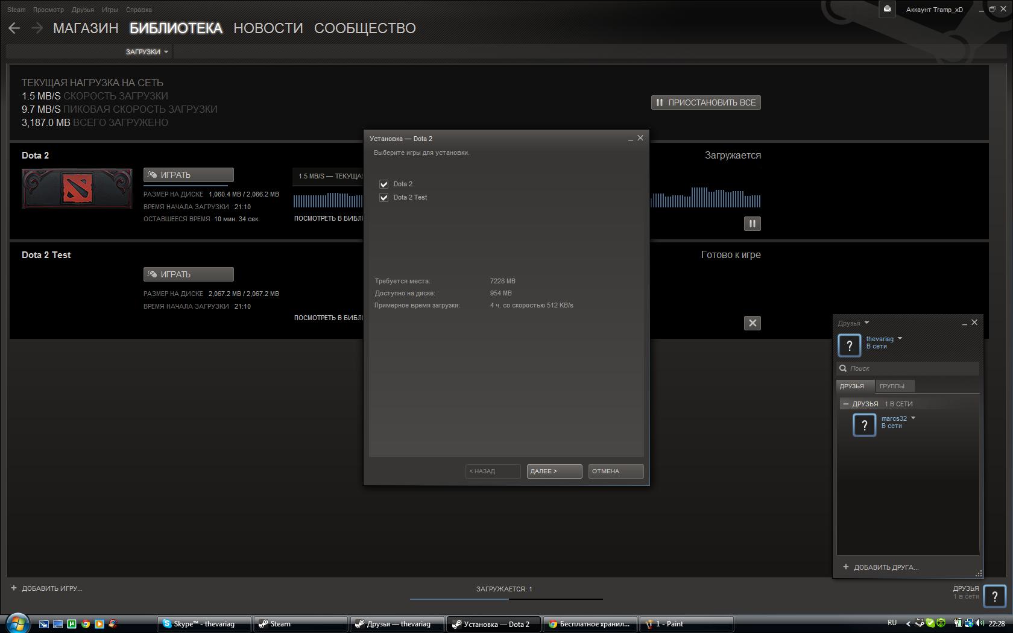The image size is (1013, 633).
Task: Click the RU language indicator in taskbar
Action: point(892,623)
